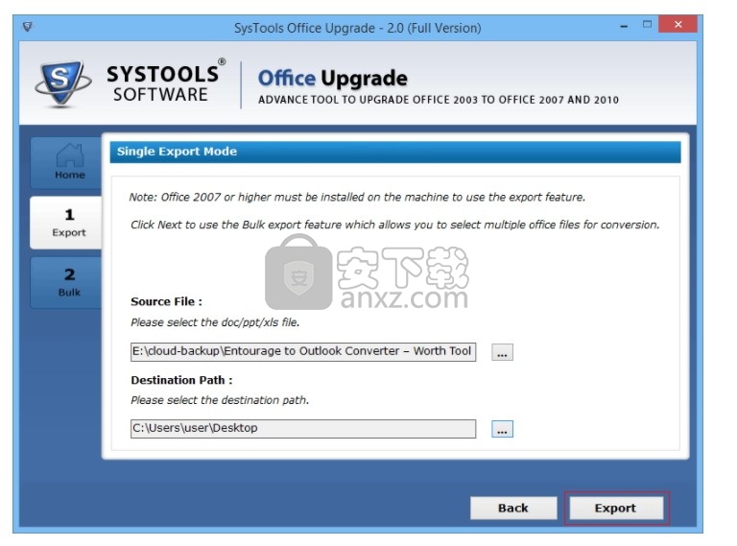Go to the previous step with Back

pyautogui.click(x=513, y=508)
